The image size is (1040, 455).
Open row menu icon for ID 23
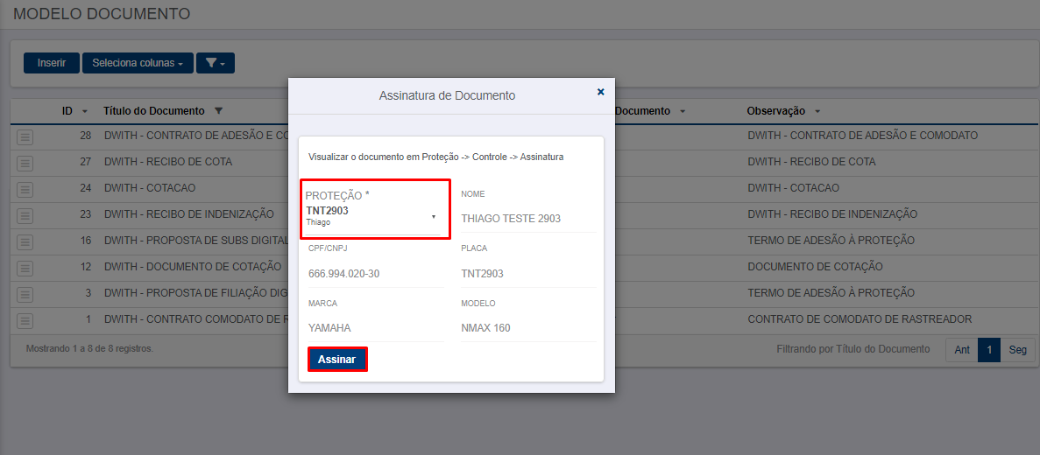click(25, 215)
